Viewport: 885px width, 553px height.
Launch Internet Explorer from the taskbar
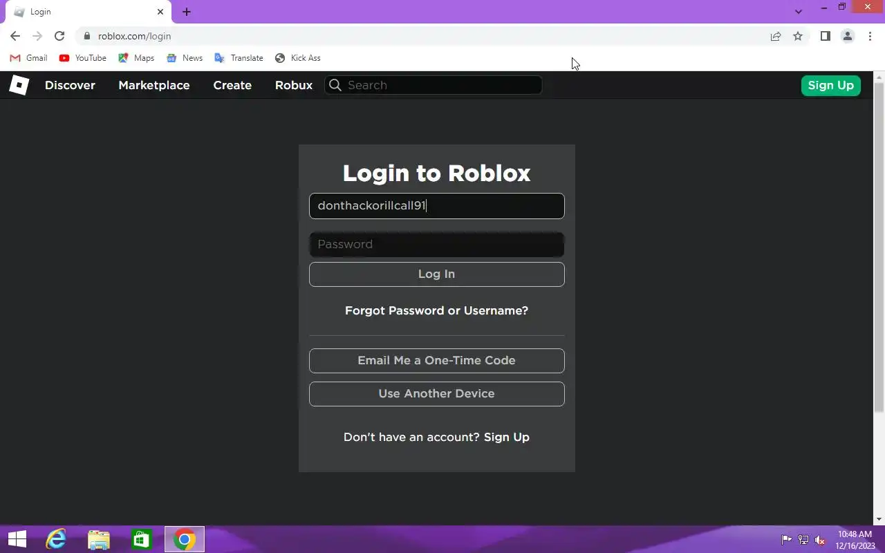coord(56,539)
